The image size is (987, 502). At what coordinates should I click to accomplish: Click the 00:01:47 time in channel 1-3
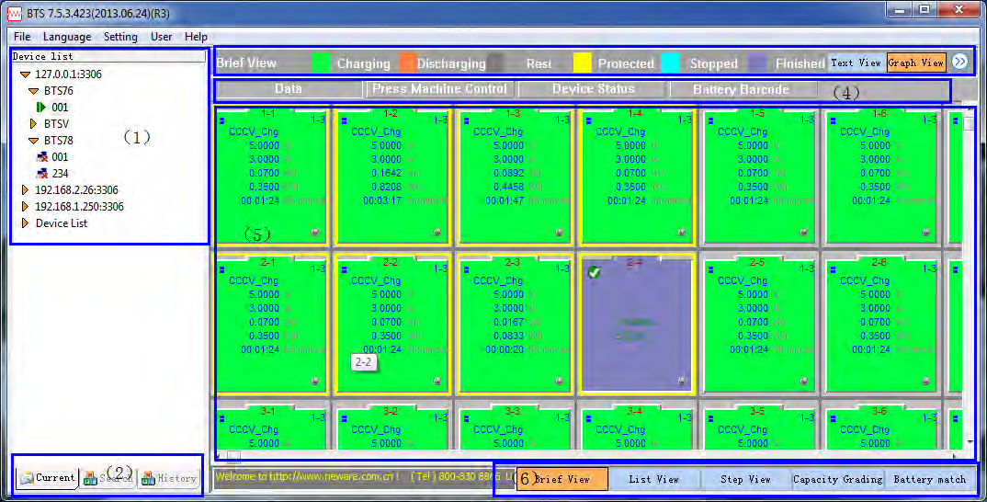click(505, 201)
